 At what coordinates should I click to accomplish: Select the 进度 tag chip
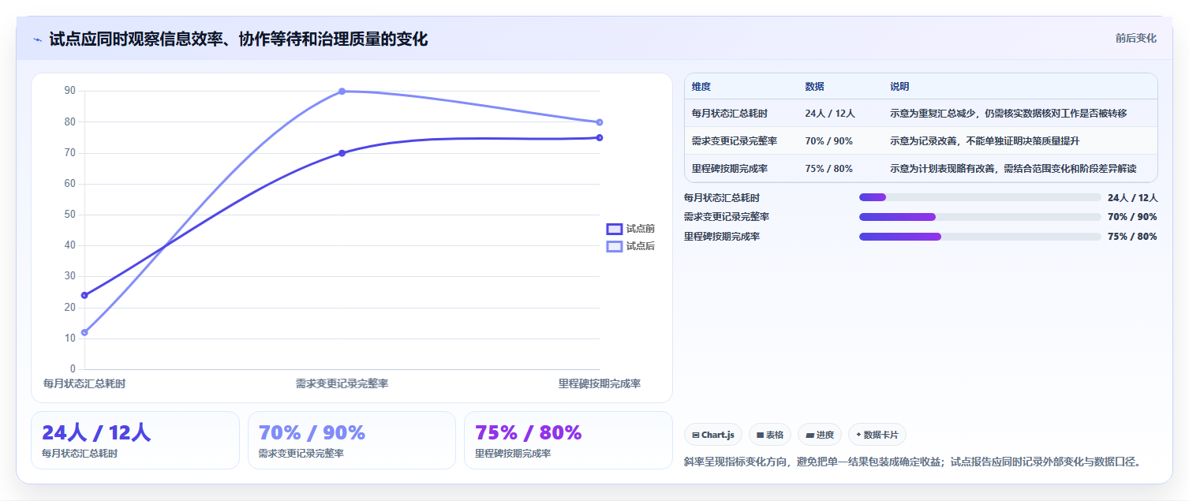[820, 435]
